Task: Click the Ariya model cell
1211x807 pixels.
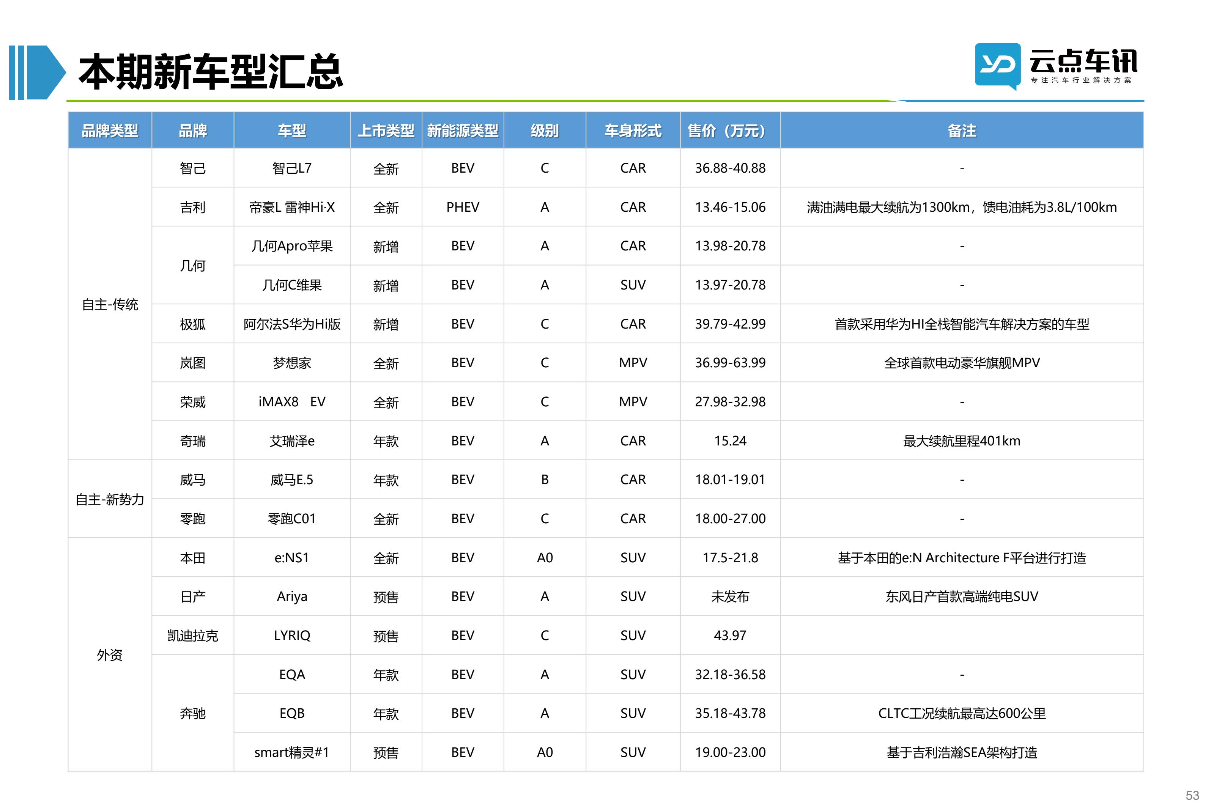Action: [292, 596]
